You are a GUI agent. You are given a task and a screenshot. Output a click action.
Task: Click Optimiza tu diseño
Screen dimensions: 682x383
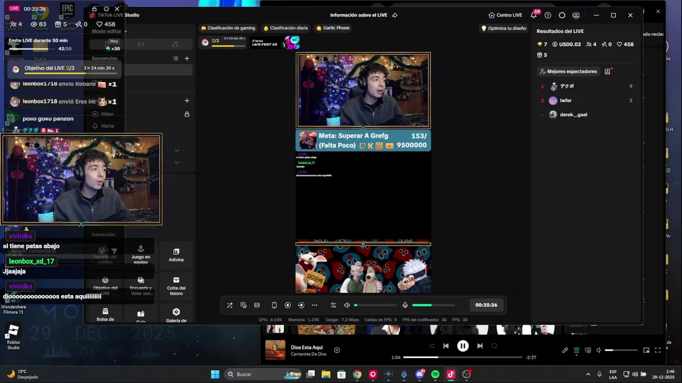[x=504, y=28]
